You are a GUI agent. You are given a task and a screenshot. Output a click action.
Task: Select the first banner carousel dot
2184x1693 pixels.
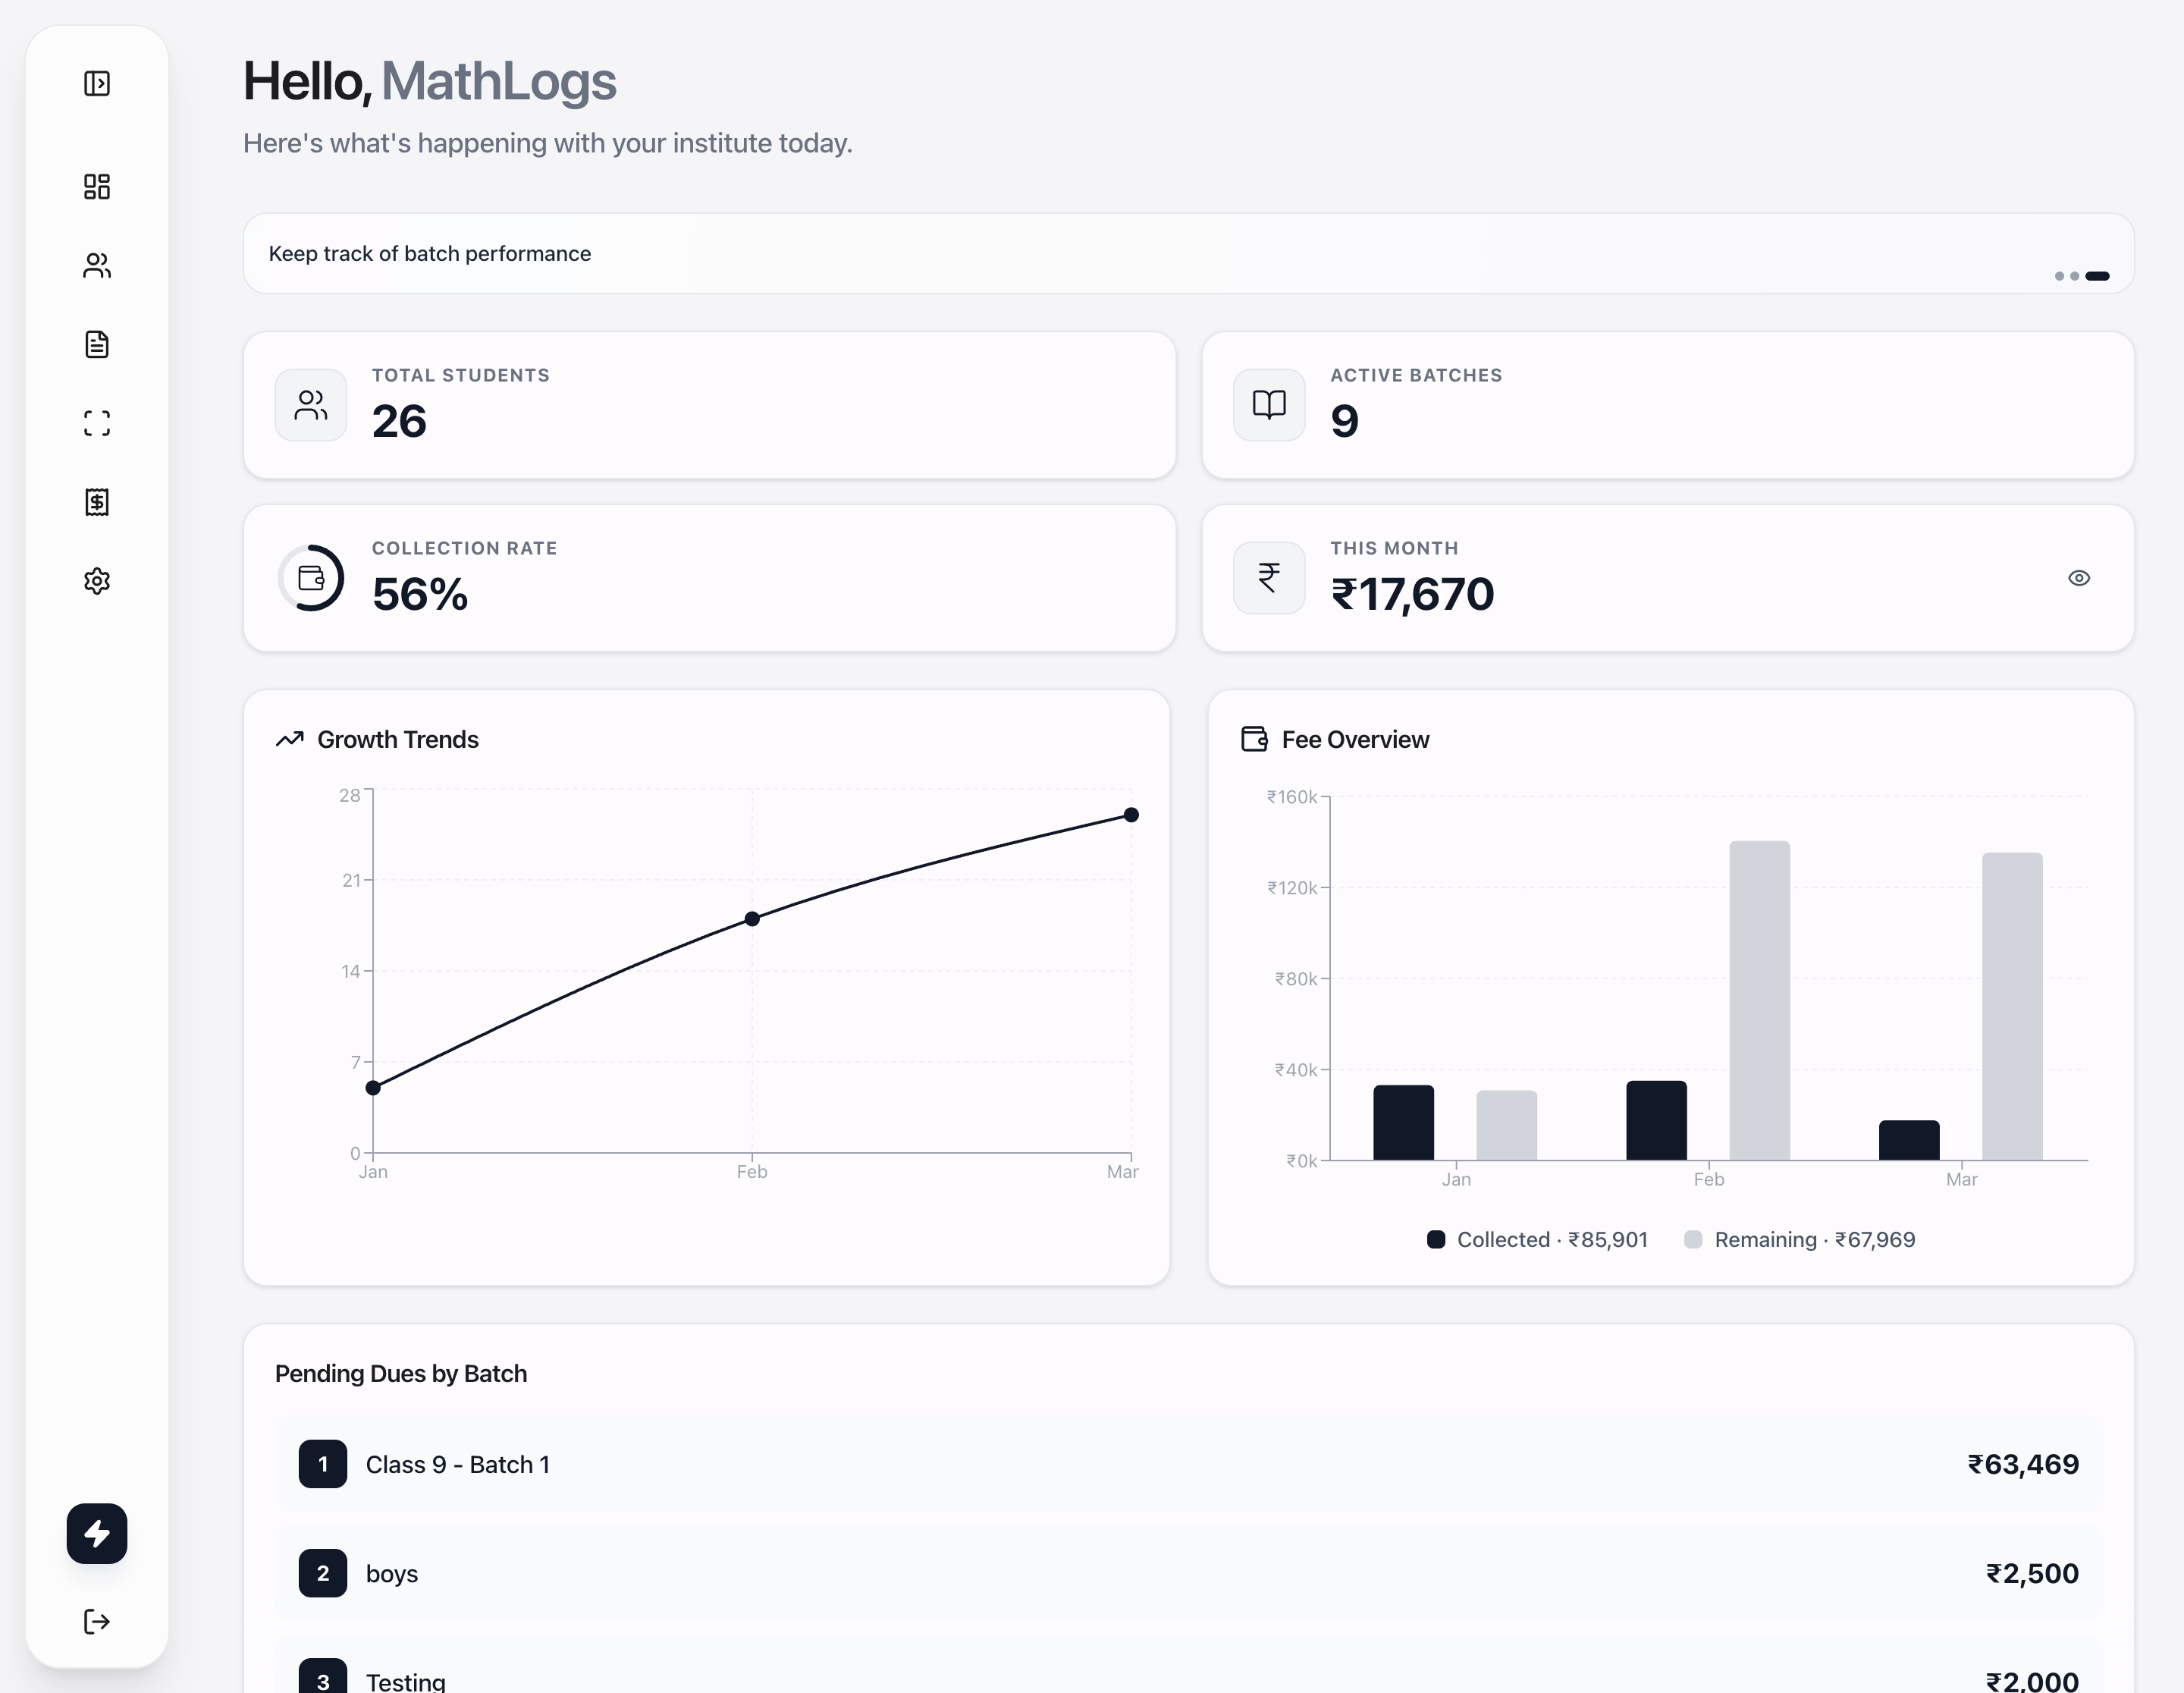coord(2059,276)
